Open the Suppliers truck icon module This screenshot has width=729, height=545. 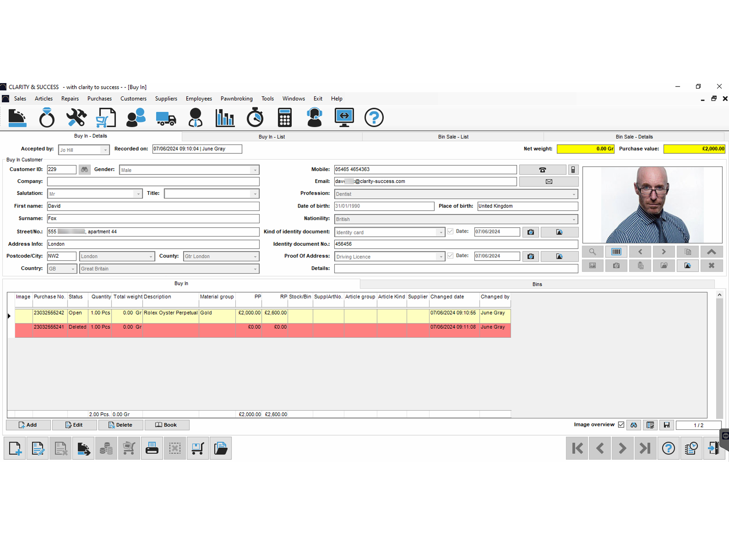(x=165, y=117)
